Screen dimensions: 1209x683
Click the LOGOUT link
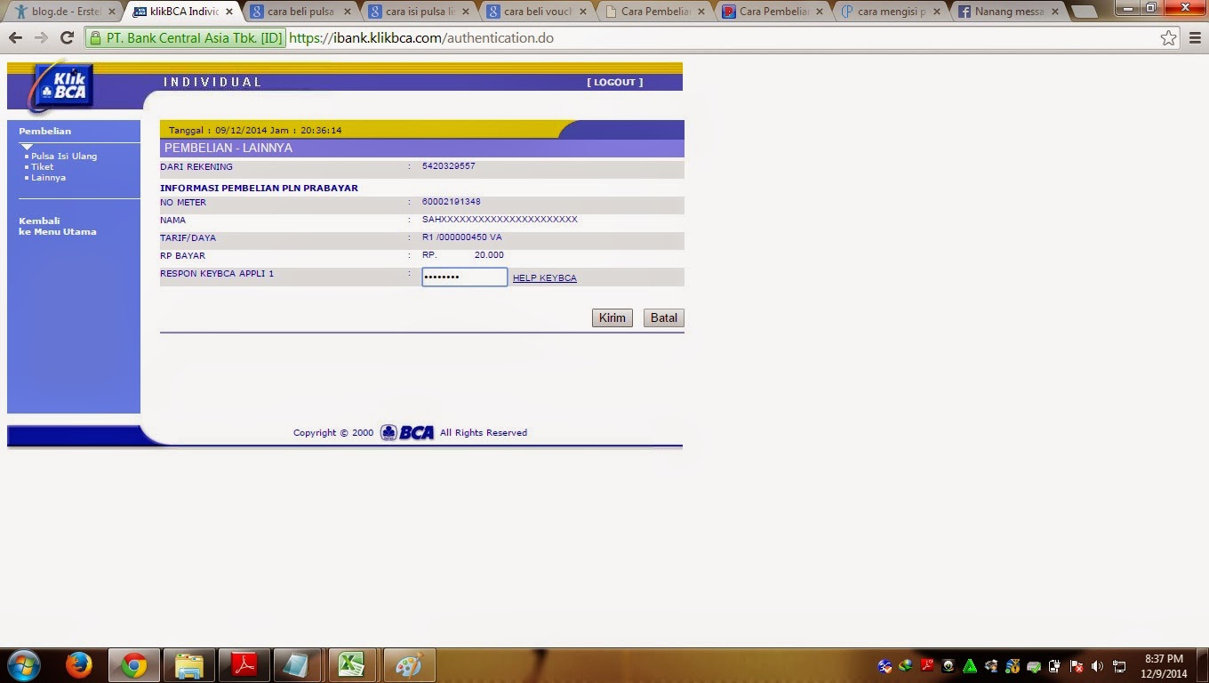point(614,82)
